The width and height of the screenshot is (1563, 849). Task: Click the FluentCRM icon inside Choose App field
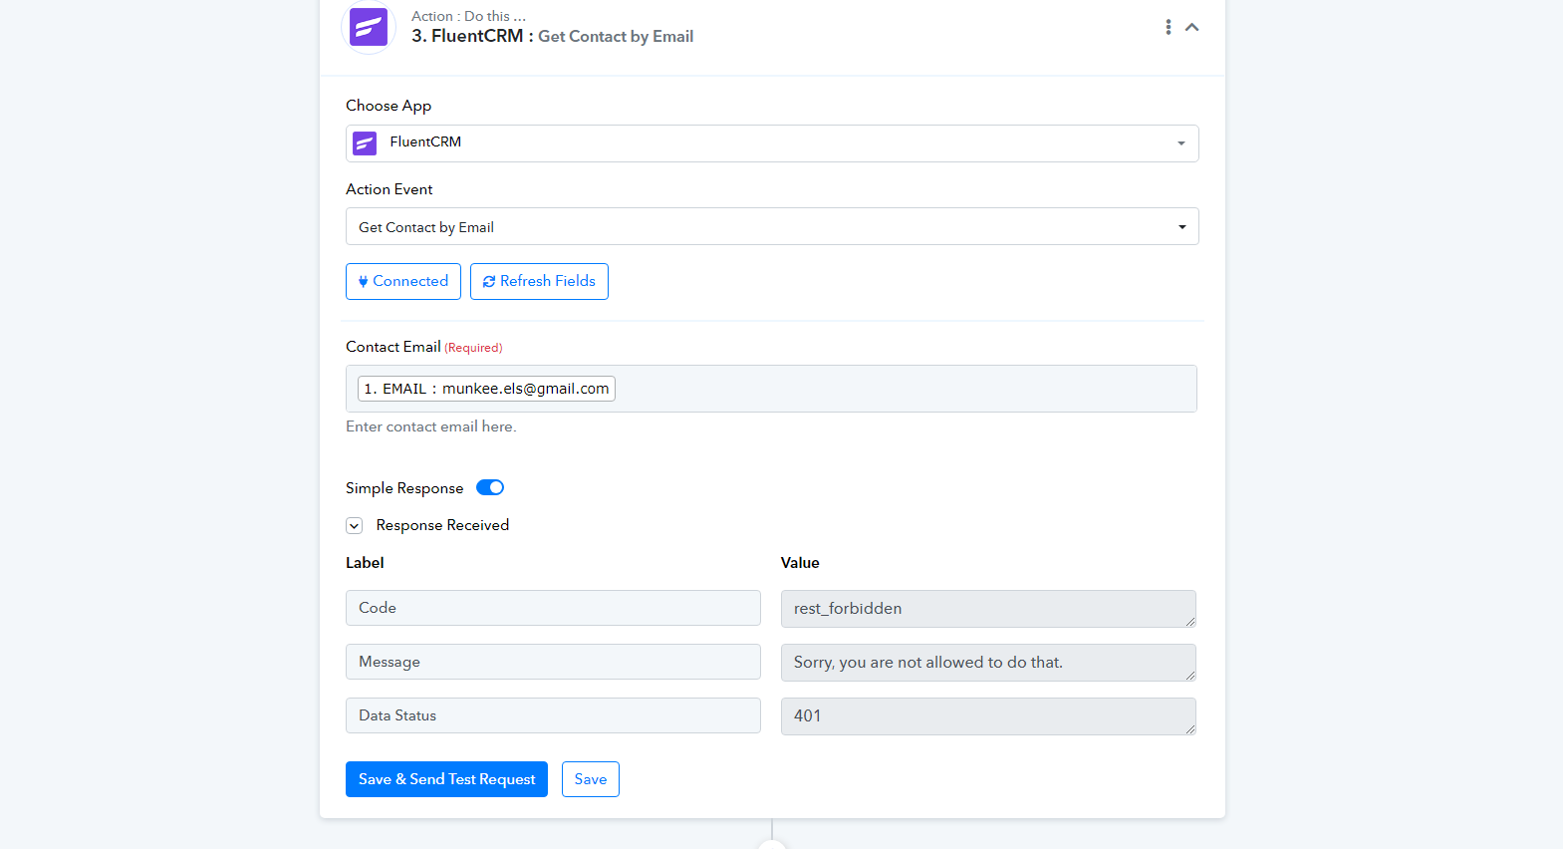pos(365,143)
